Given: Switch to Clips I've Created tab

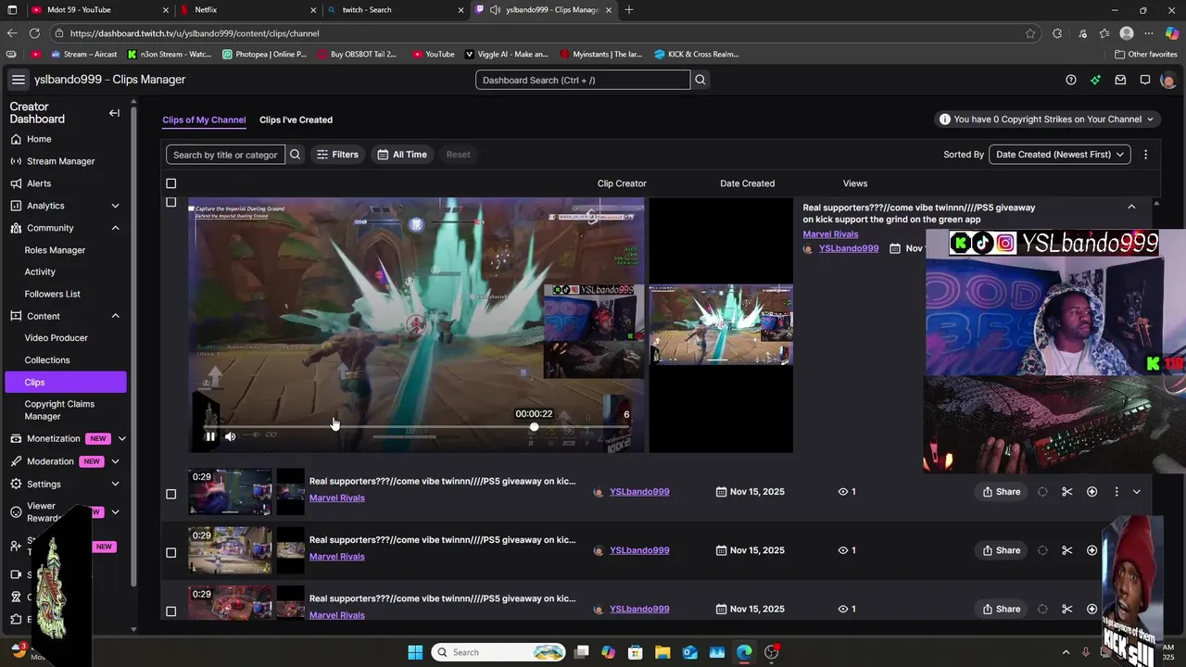Looking at the screenshot, I should [296, 120].
